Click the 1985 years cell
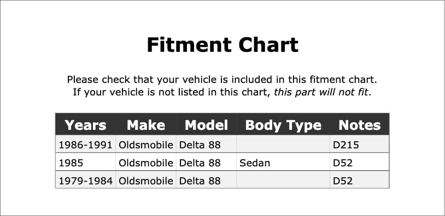Image resolution: width=445 pixels, height=216 pixels. [85, 163]
